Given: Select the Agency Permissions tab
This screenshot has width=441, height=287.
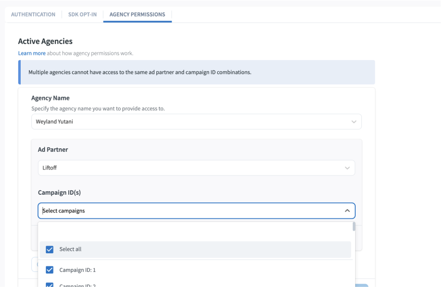Looking at the screenshot, I should [x=137, y=15].
